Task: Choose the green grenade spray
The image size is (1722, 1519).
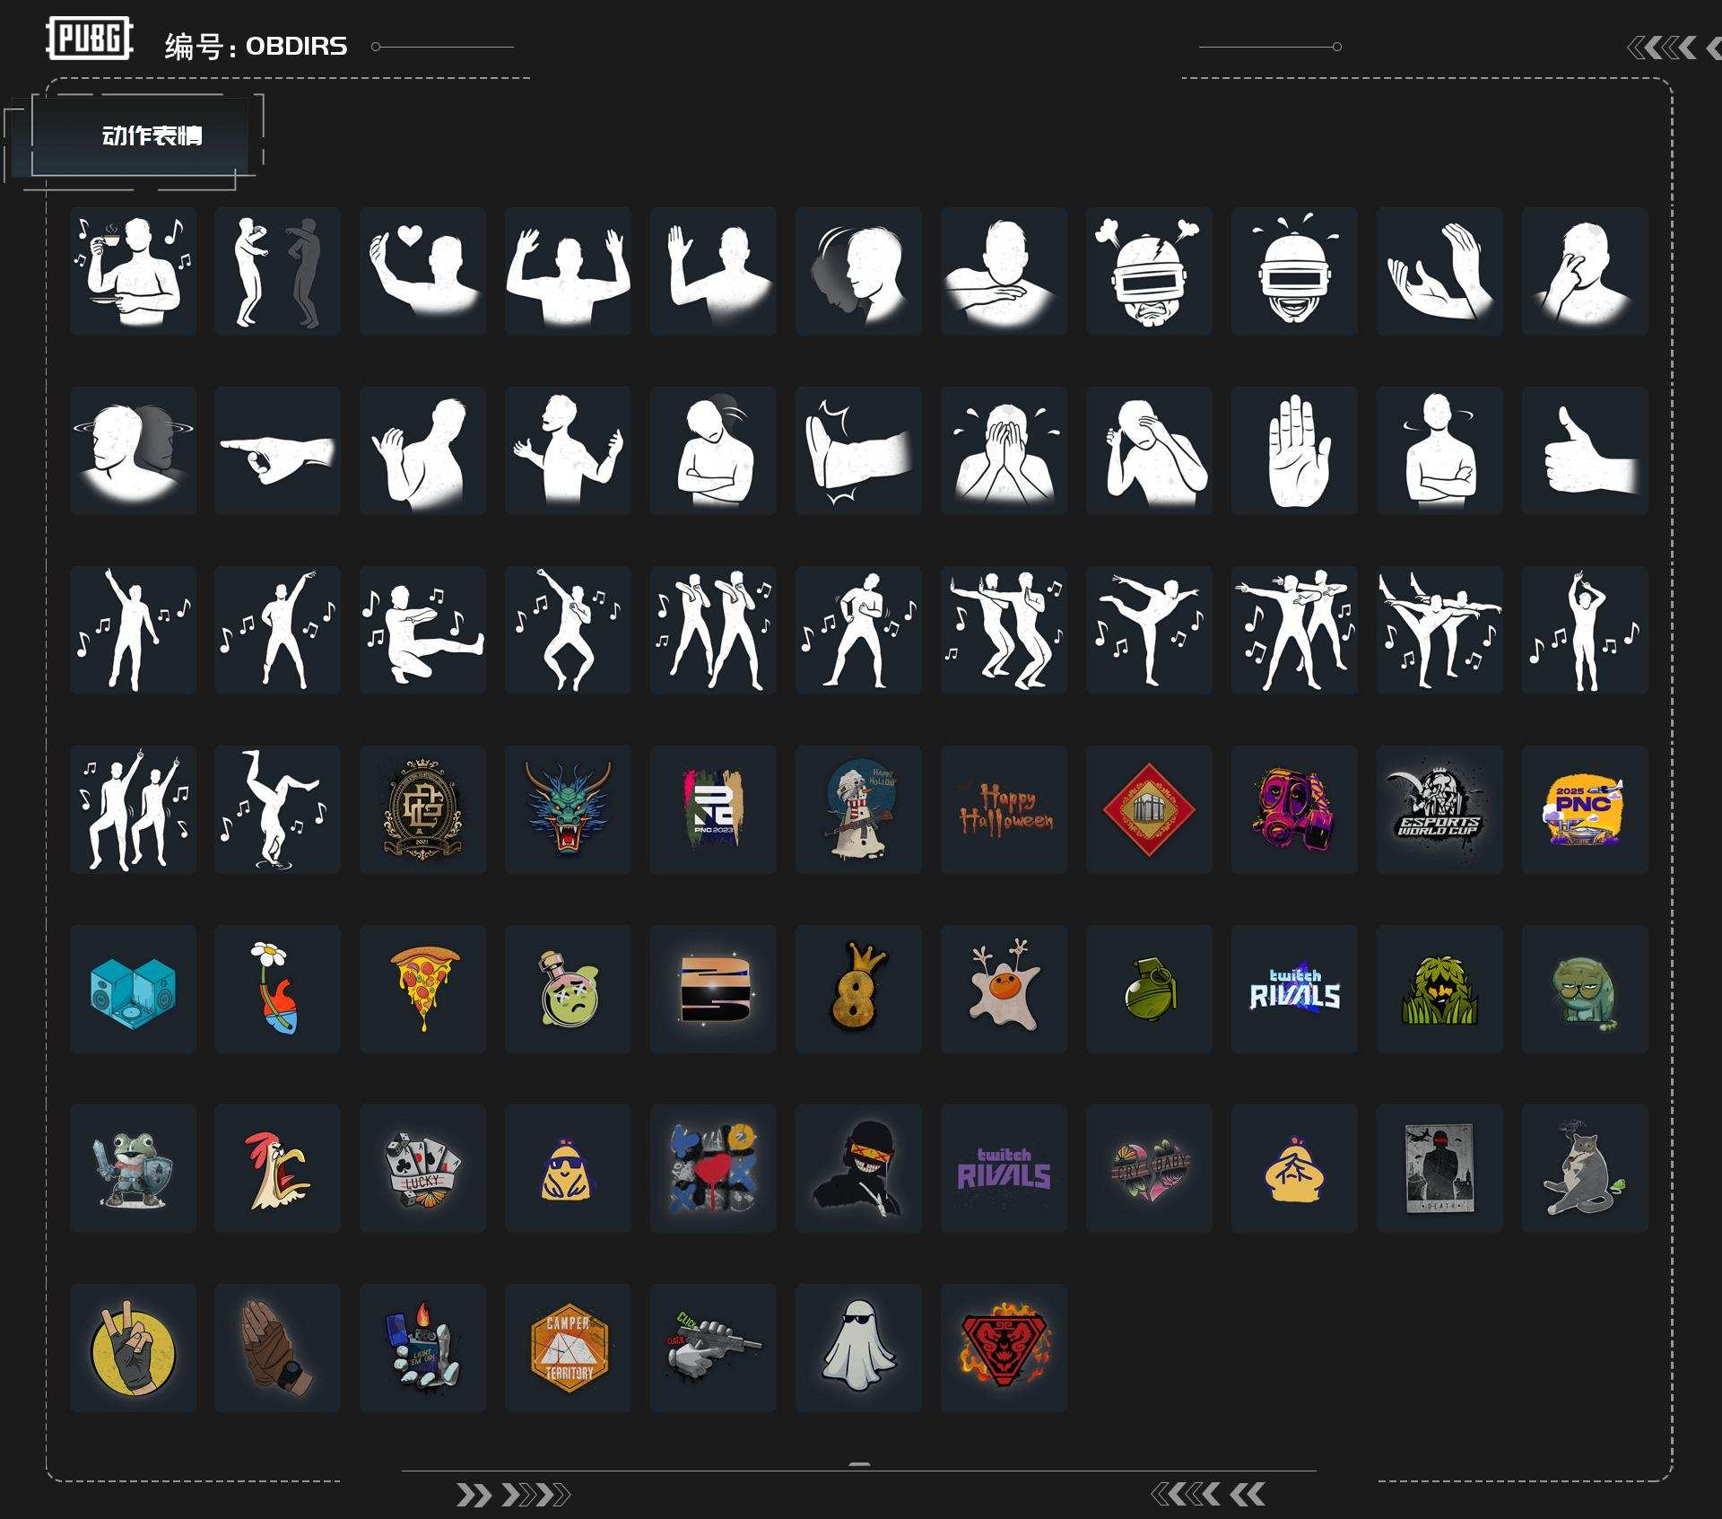Action: 1149,989
